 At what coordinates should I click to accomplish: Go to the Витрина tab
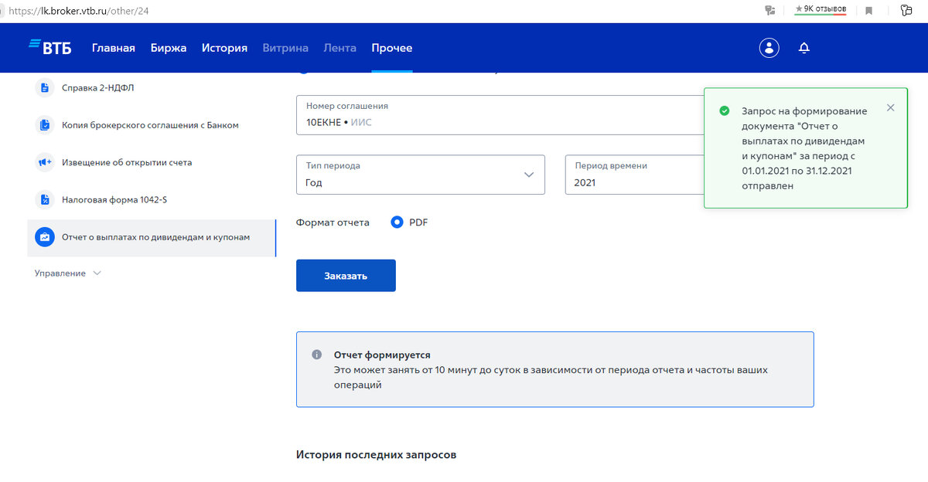point(285,48)
